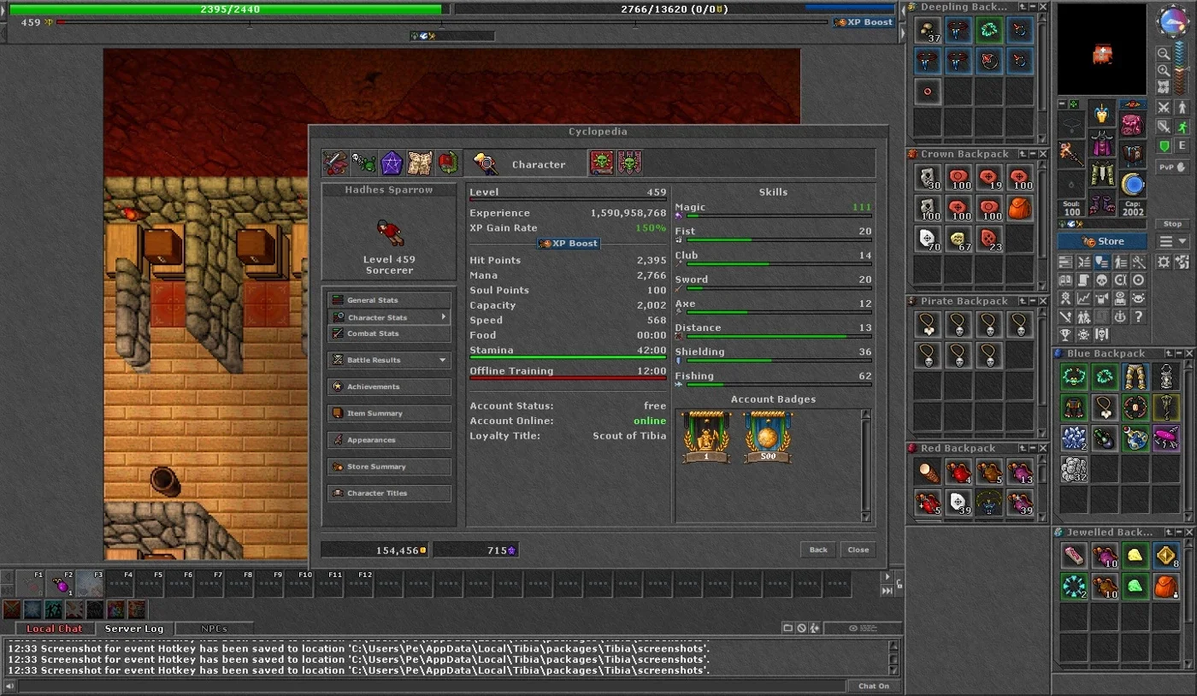Viewport: 1197px width, 696px height.
Task: Toggle defensive green shield mode
Action: 1164,146
